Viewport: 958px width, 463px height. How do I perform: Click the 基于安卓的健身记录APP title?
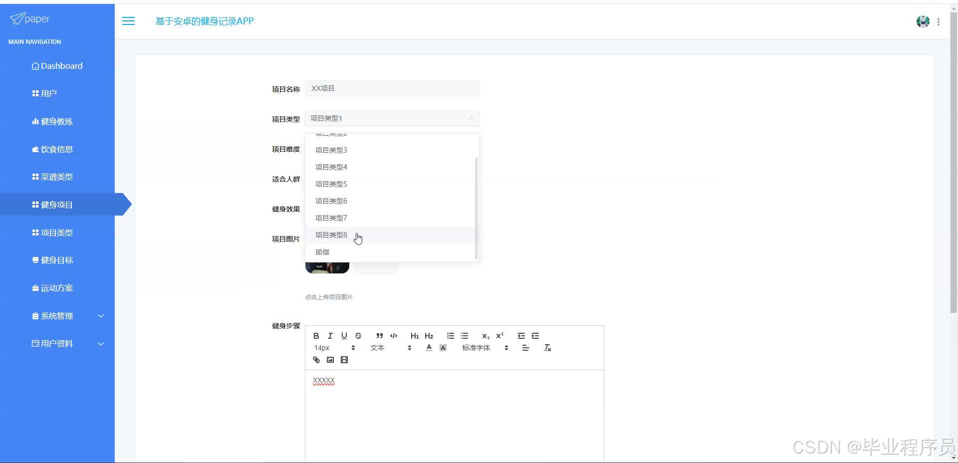[x=205, y=21]
